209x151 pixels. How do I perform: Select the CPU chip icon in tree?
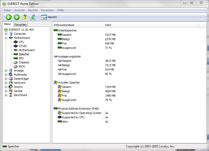(x=16, y=42)
